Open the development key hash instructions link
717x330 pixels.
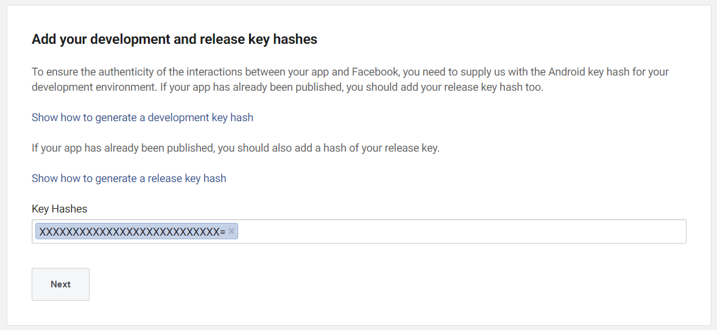tap(142, 118)
